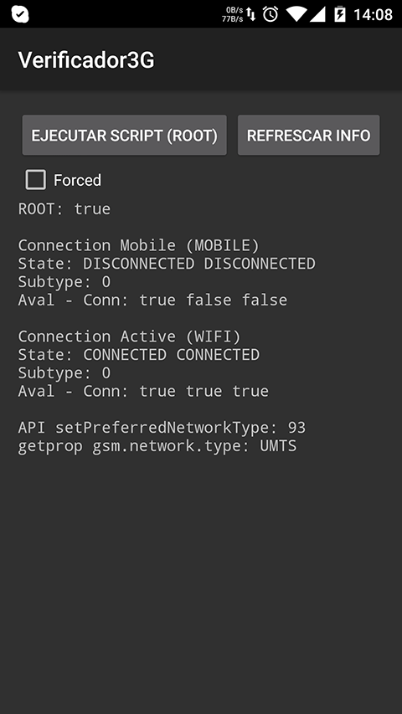This screenshot has height=714, width=402.
Task: Tap the Forced checkbox label
Action: tap(77, 180)
